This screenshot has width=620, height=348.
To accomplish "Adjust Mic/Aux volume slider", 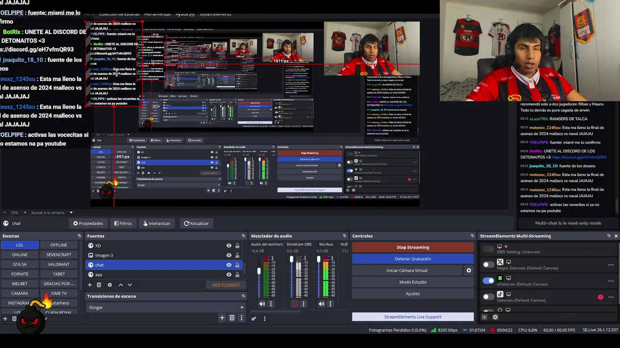I will click(318, 260).
